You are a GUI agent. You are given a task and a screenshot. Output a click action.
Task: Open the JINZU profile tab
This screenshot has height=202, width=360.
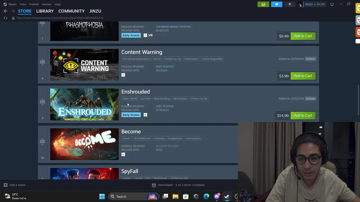click(95, 11)
